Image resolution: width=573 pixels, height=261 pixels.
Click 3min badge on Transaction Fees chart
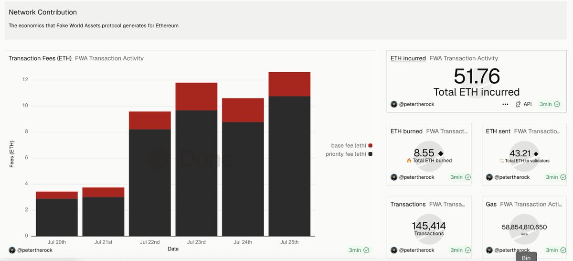tap(359, 250)
